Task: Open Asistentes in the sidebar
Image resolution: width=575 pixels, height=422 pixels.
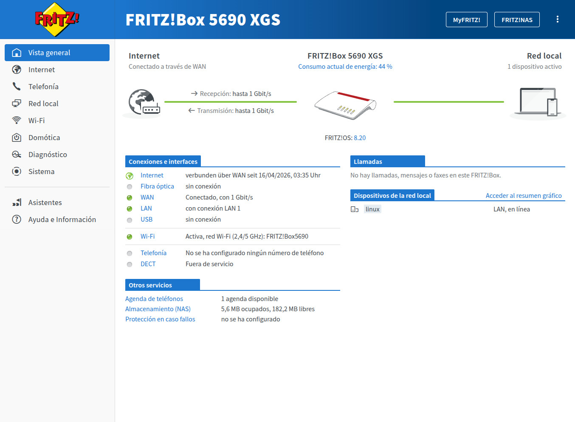Action: pos(57,203)
